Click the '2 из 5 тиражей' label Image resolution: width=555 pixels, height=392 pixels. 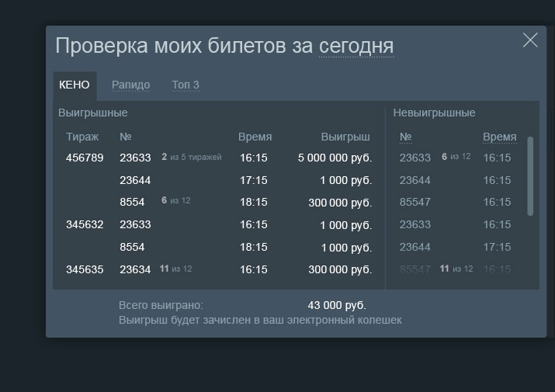[x=191, y=158]
